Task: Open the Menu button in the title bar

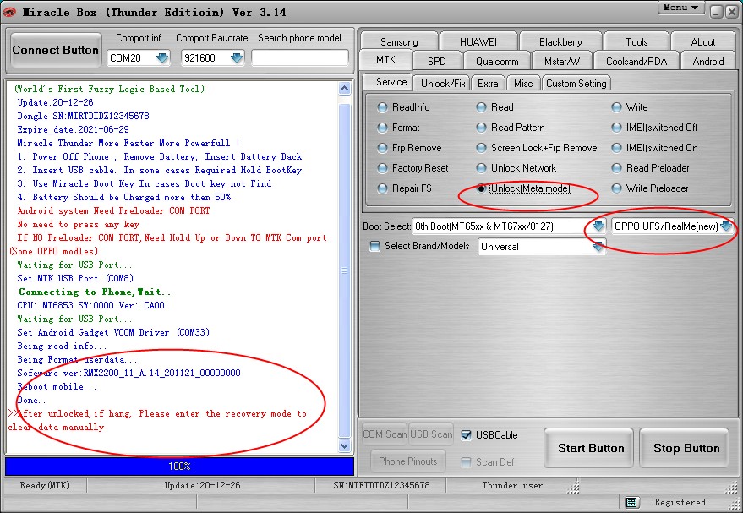Action: [x=681, y=8]
